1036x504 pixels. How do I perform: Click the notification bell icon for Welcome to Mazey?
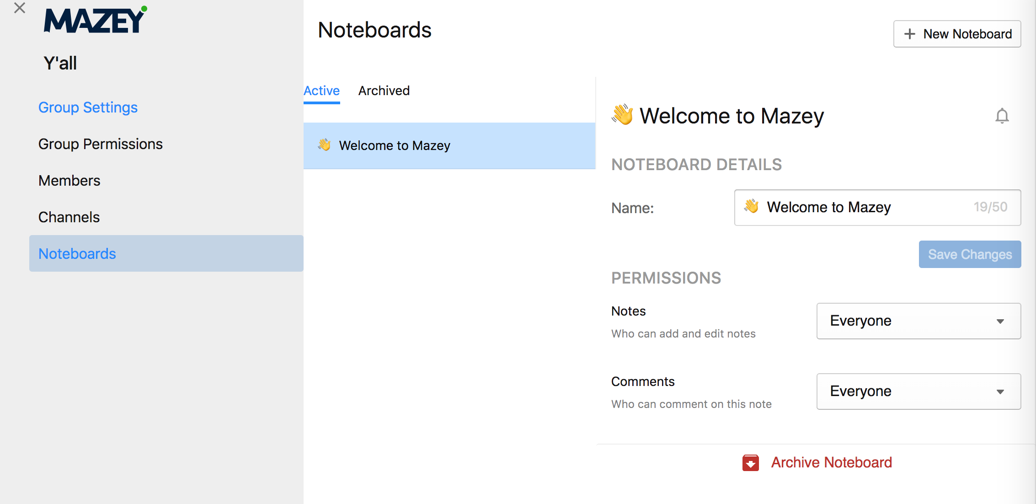(x=1002, y=116)
